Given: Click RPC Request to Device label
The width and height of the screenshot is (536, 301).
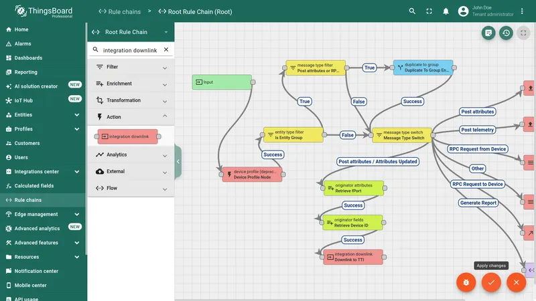Looking at the screenshot, I should [x=478, y=184].
